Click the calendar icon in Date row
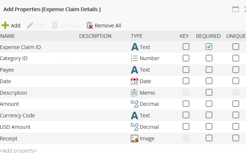Screen dimensions: 246x153 tap(135, 81)
